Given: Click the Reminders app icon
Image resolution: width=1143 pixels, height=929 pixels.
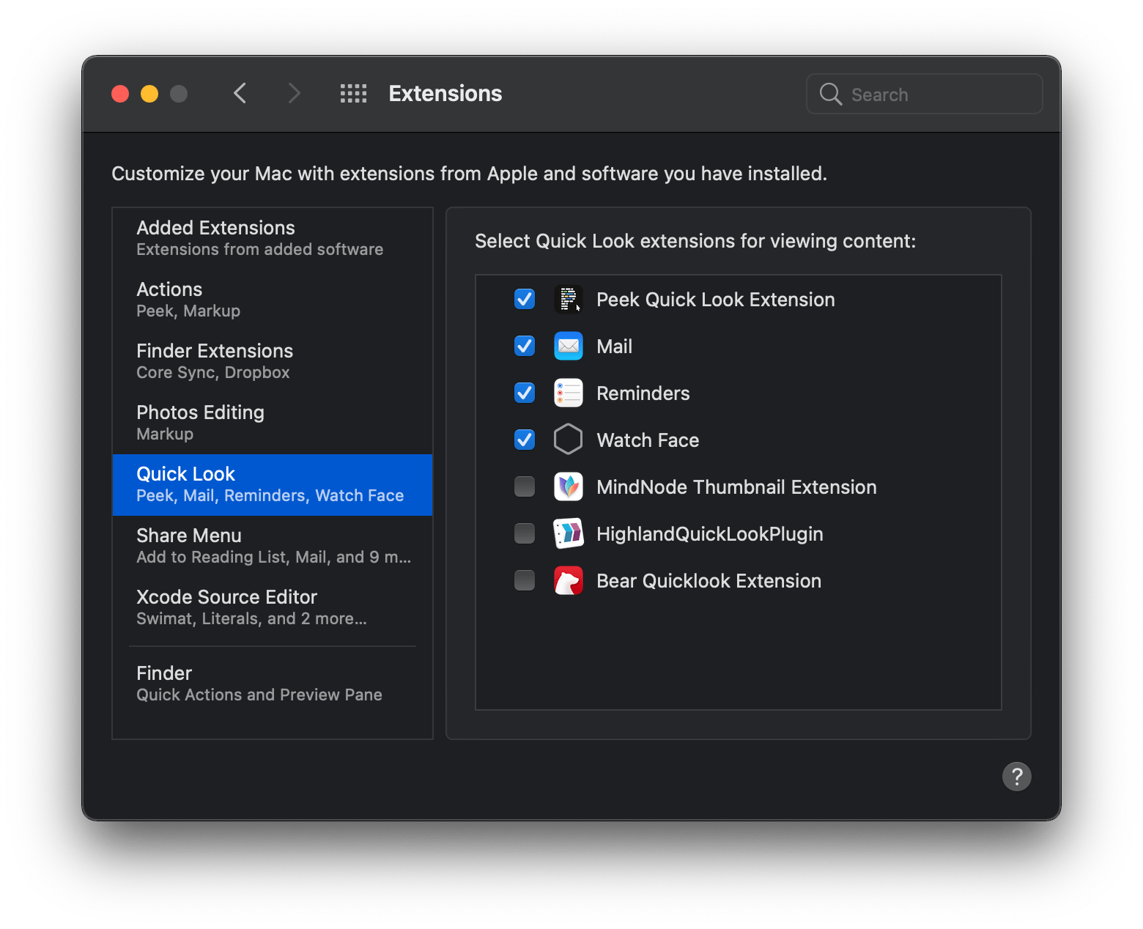Looking at the screenshot, I should click(569, 393).
